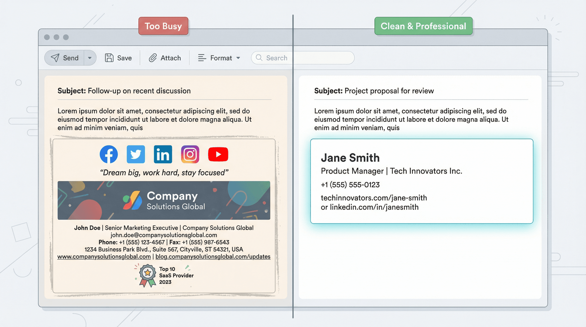Image resolution: width=586 pixels, height=327 pixels.
Task: Click the Facebook icon in the email signature
Action: [x=109, y=154]
